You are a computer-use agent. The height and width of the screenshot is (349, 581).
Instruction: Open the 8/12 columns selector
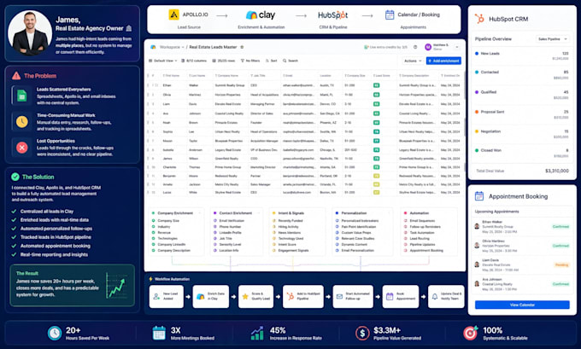(194, 61)
